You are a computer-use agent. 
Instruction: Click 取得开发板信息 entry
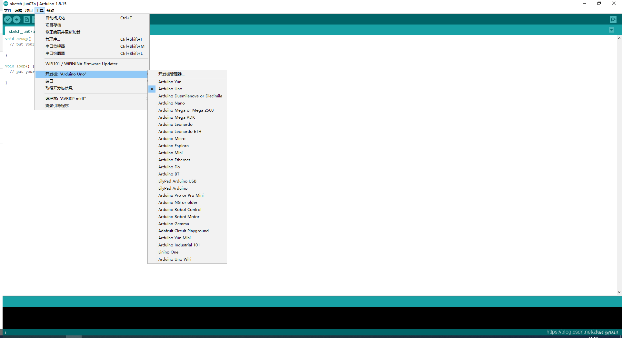pos(92,88)
